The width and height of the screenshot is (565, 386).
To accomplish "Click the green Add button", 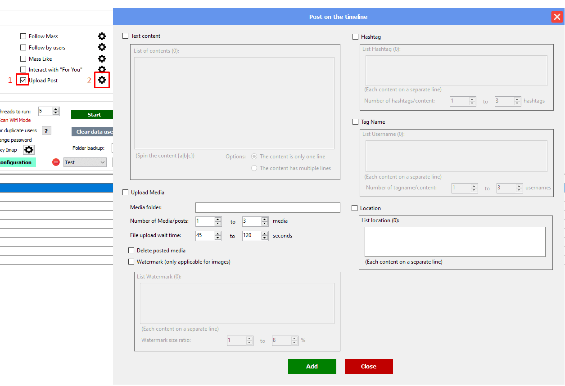I will pyautogui.click(x=312, y=366).
